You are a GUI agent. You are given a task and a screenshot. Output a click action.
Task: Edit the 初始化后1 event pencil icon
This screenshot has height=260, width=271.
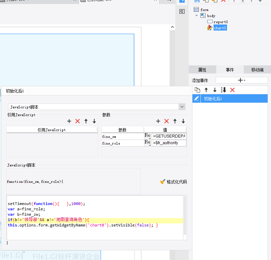pos(197,99)
